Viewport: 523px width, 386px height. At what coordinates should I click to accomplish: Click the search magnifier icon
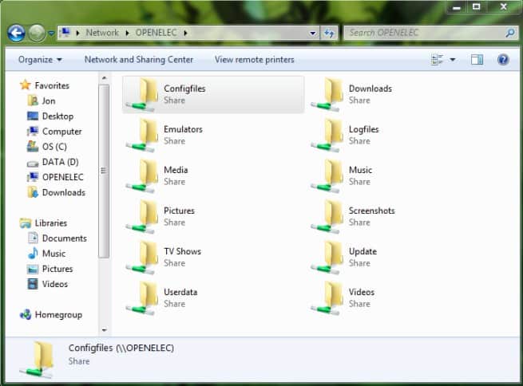pyautogui.click(x=509, y=33)
